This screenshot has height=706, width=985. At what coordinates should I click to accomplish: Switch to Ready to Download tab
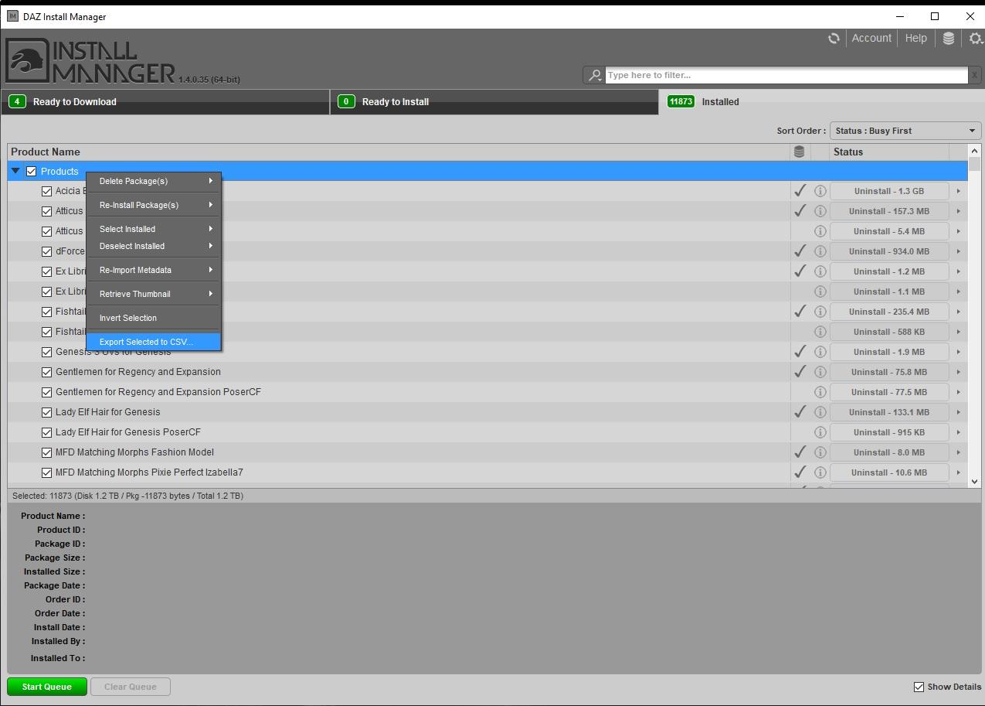[165, 102]
